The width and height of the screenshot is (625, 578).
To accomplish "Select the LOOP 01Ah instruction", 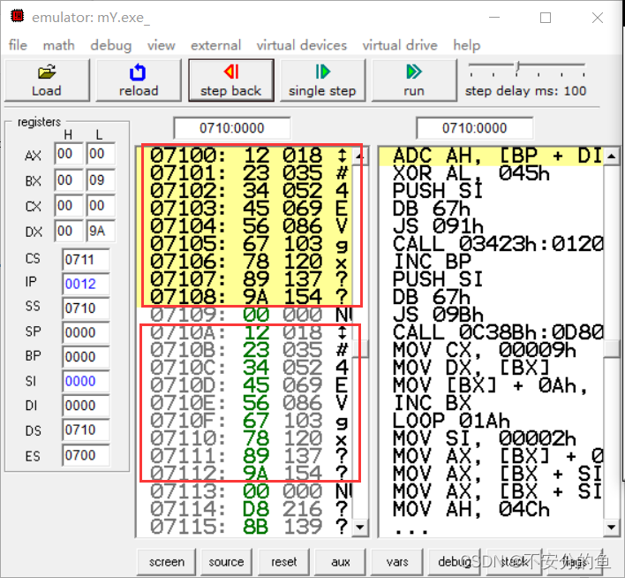I will coord(491,421).
